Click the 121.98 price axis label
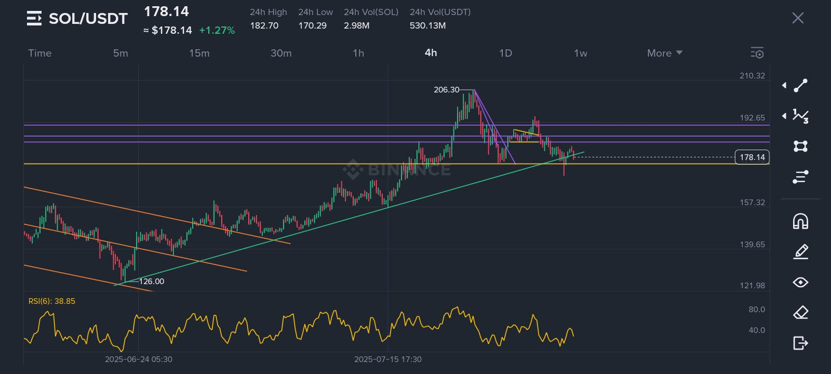831x374 pixels. click(x=752, y=286)
